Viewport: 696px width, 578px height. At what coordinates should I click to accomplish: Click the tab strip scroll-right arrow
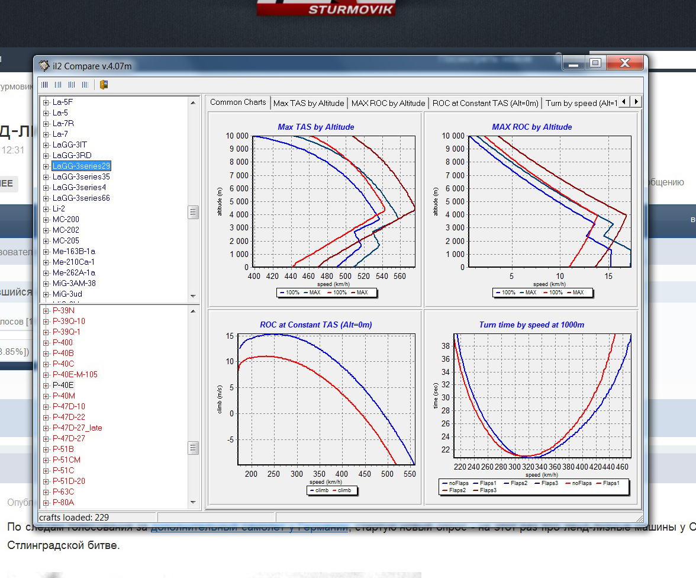636,102
